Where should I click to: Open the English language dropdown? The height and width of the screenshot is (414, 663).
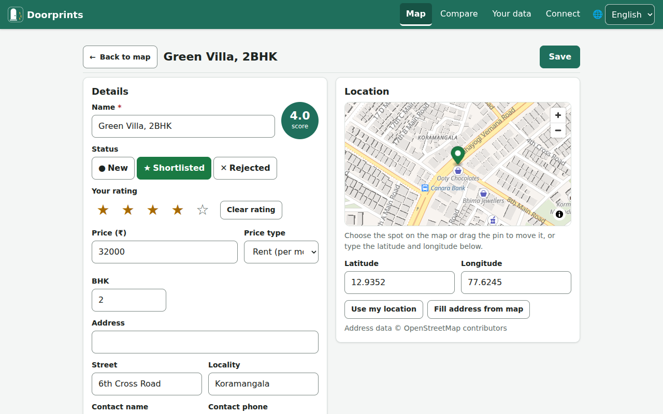click(x=630, y=14)
